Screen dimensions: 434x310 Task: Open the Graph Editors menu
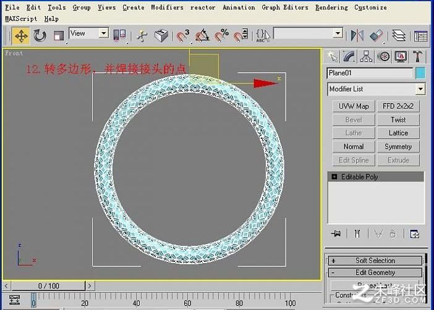[x=285, y=7]
